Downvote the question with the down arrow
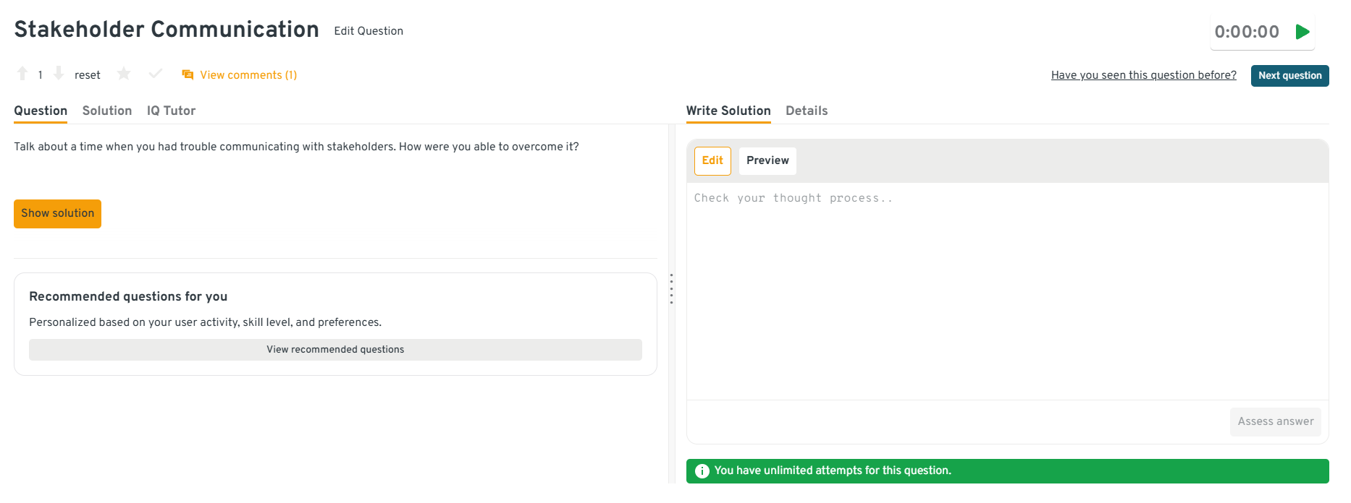1351x503 pixels. point(59,74)
